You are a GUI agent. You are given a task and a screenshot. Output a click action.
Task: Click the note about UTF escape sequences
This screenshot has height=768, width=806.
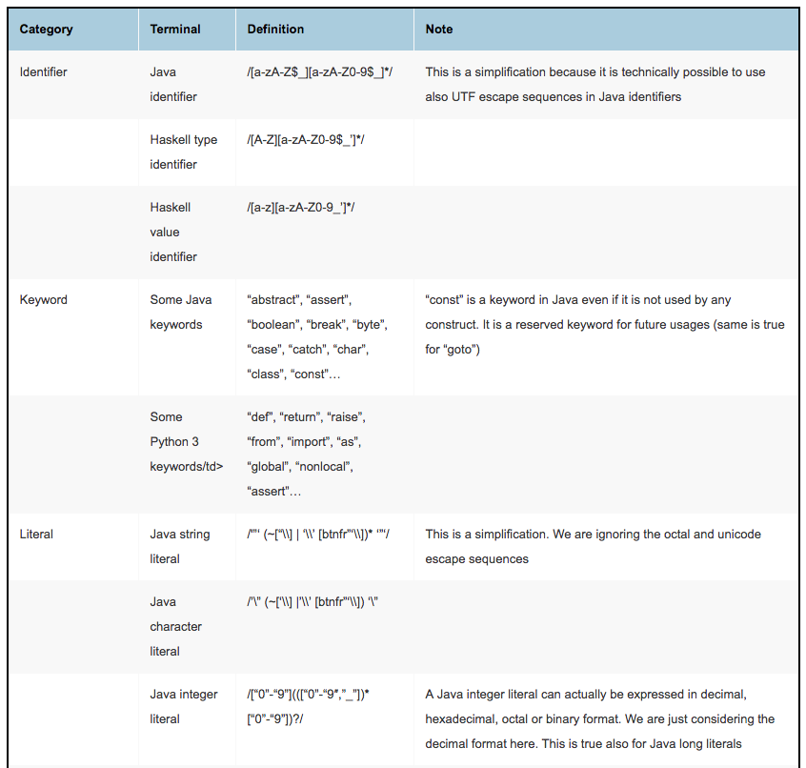click(594, 84)
